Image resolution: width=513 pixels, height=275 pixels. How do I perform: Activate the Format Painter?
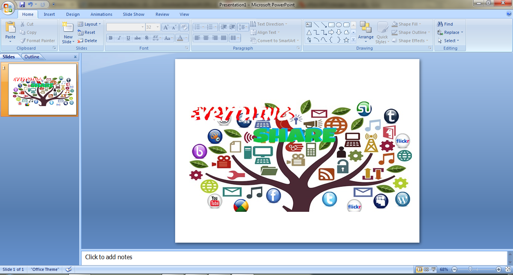click(x=38, y=41)
